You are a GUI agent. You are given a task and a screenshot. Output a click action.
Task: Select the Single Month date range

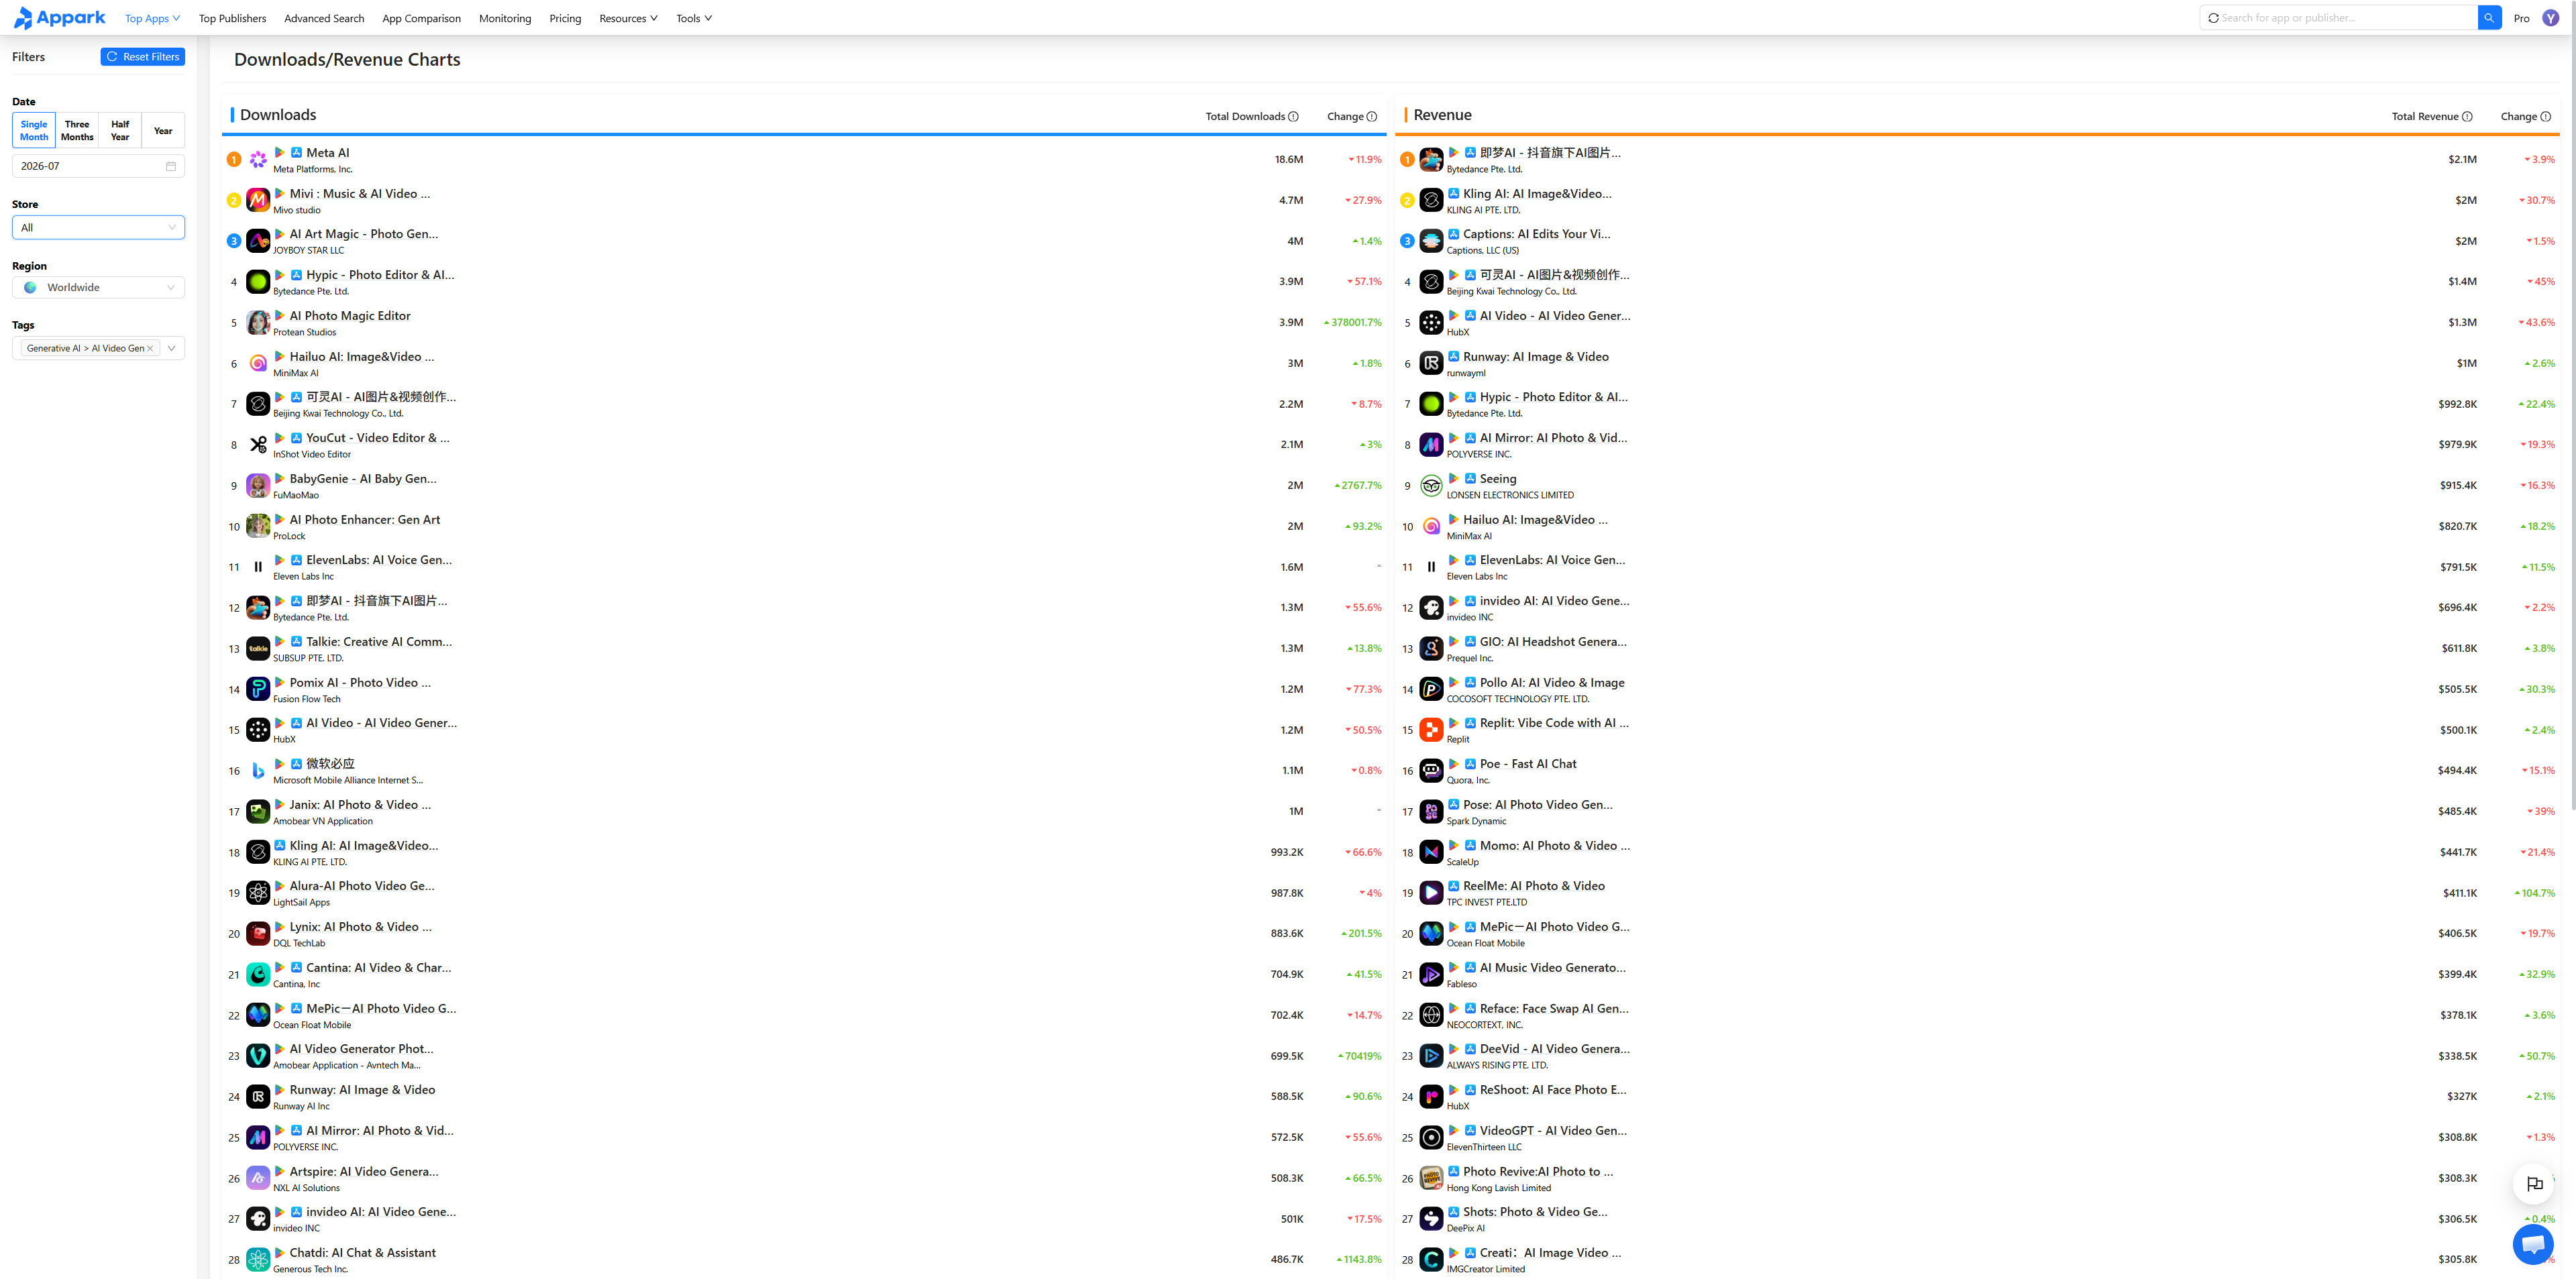pos(34,131)
